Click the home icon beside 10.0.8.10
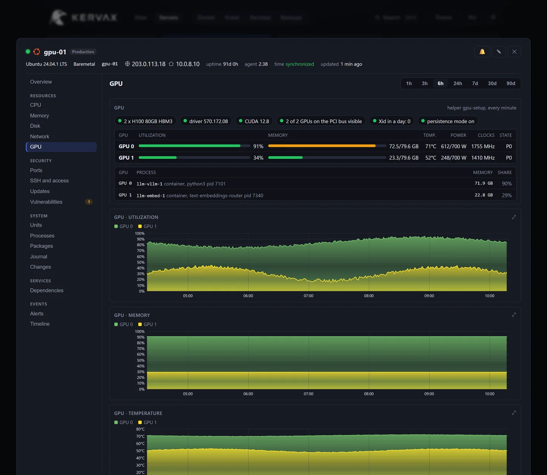This screenshot has height=475, width=547. pos(171,64)
